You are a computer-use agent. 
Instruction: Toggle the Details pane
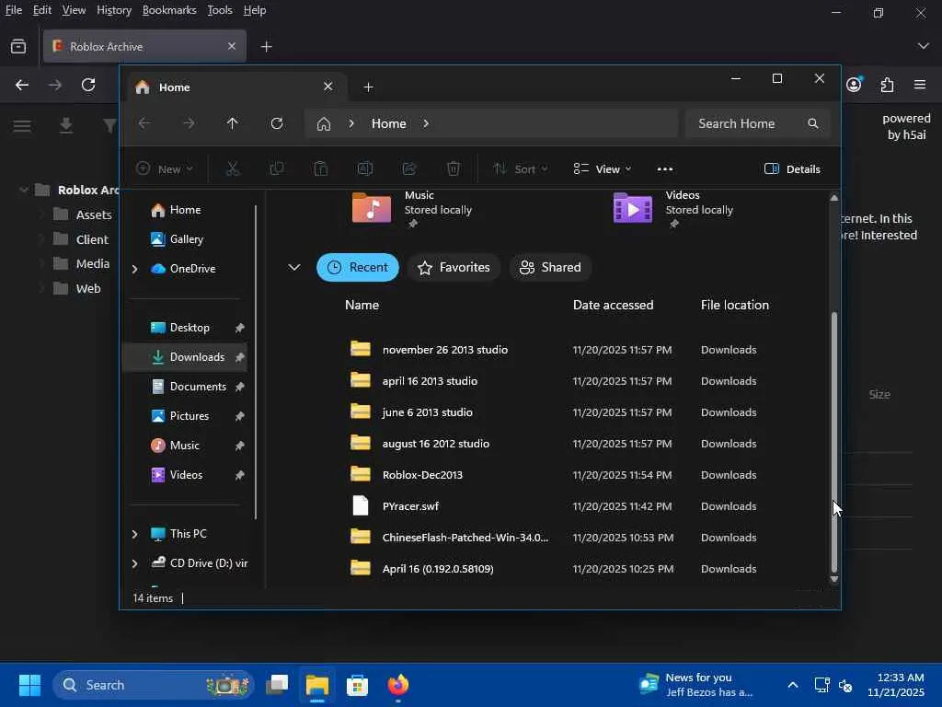(792, 169)
